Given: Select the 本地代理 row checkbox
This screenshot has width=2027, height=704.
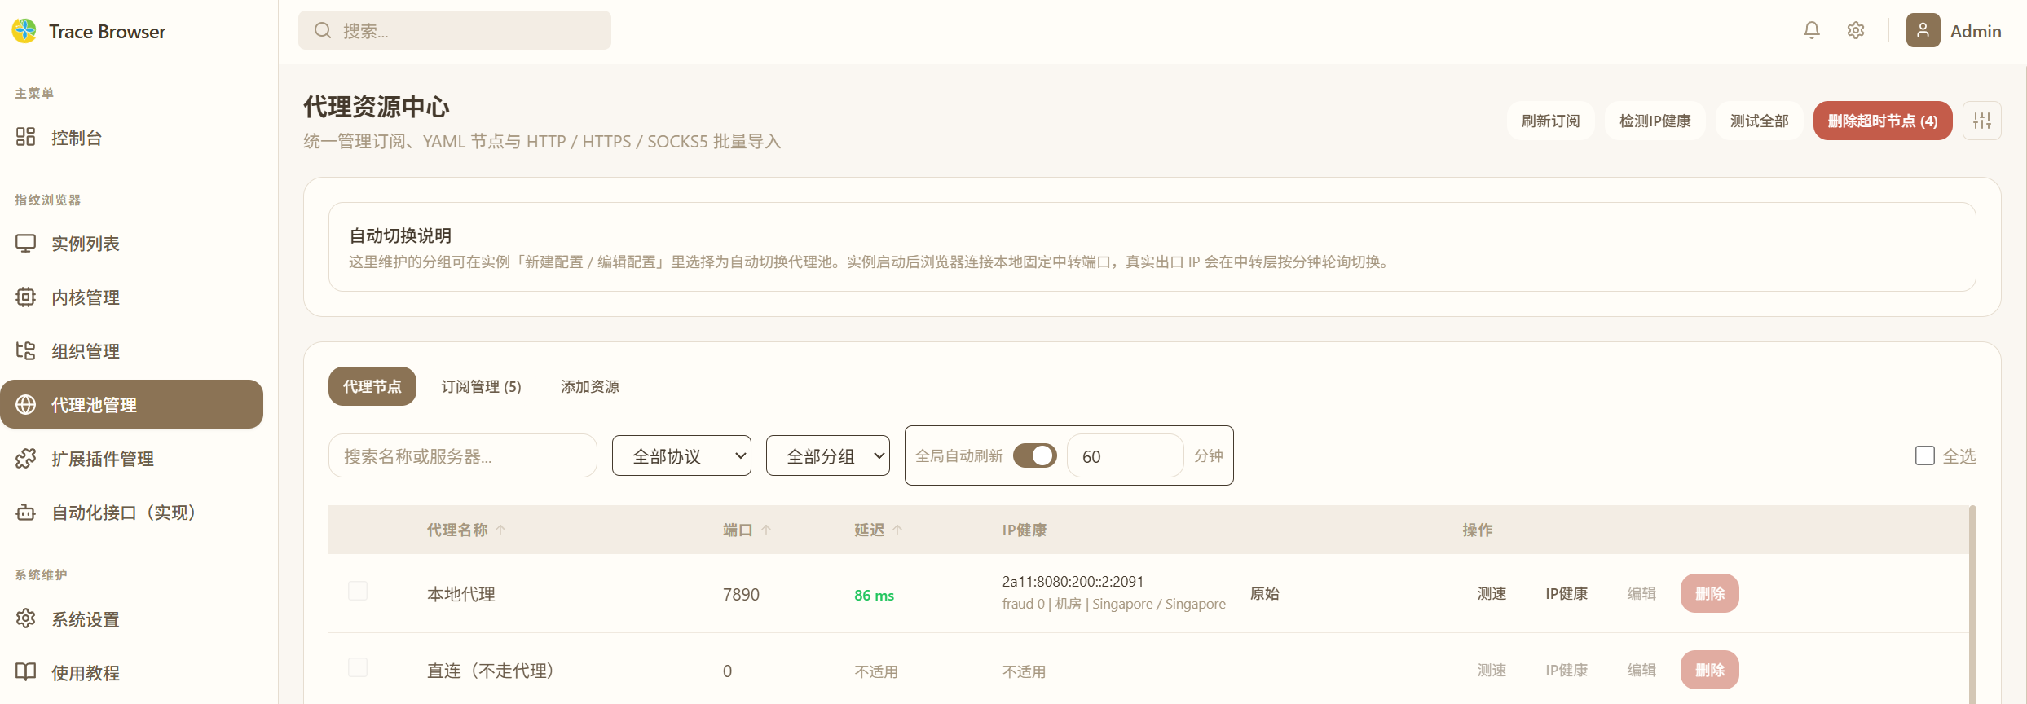Looking at the screenshot, I should [x=358, y=591].
